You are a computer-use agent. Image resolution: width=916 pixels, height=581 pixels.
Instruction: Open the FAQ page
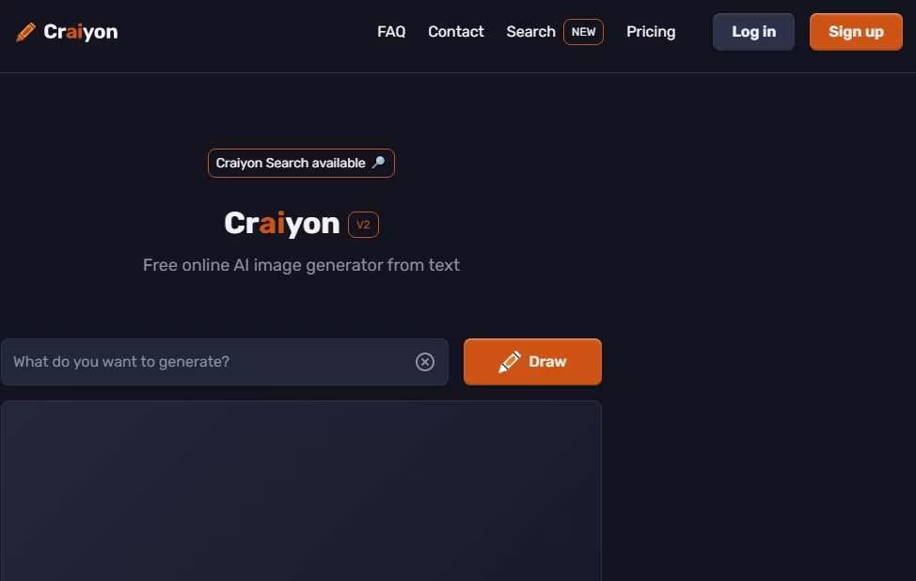391,32
